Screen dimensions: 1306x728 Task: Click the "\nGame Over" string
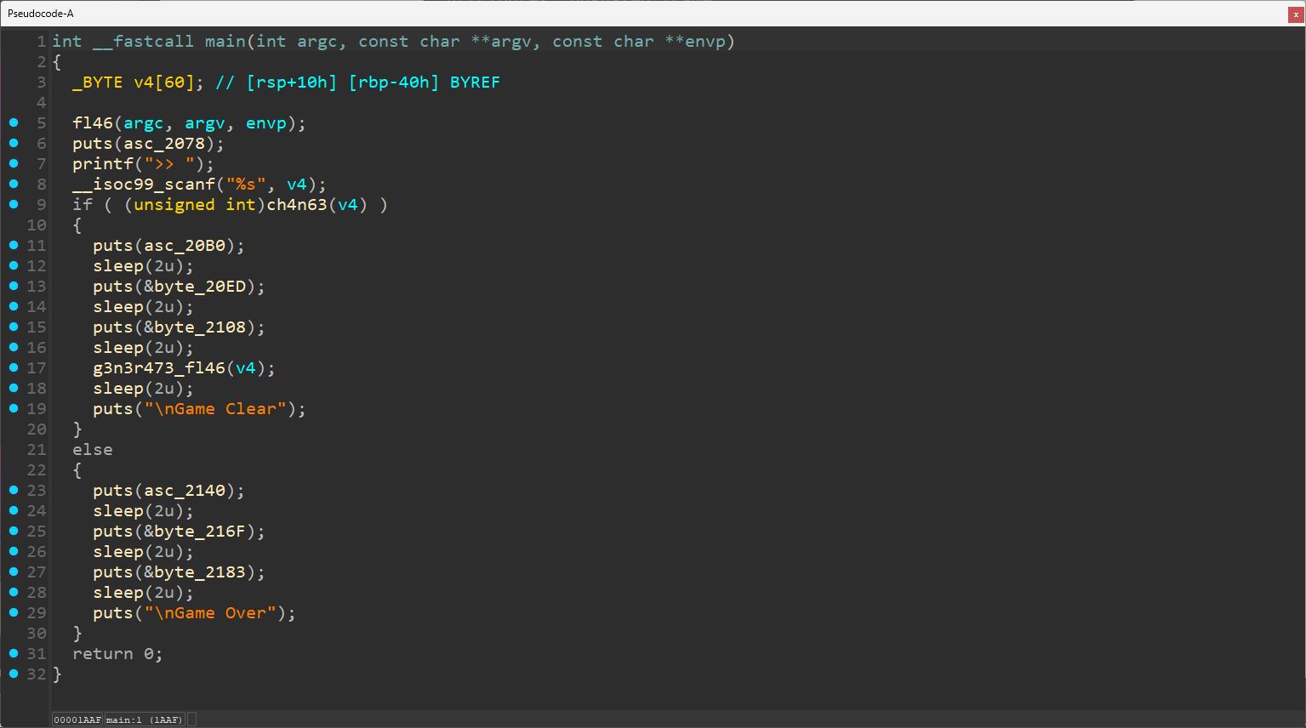pyautogui.click(x=210, y=613)
